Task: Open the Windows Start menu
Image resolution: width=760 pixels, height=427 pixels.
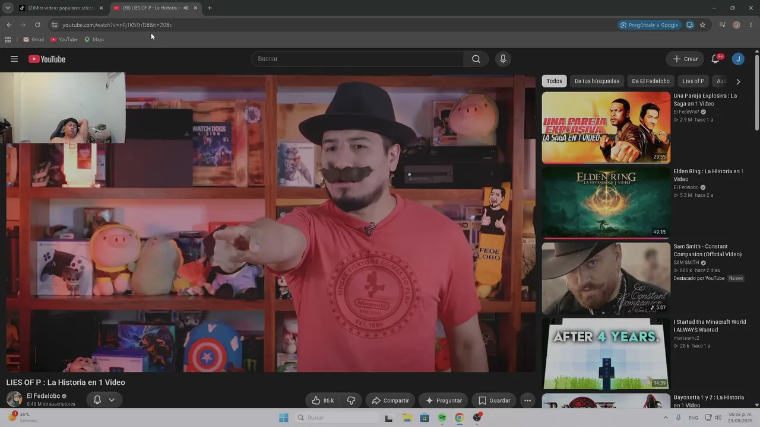Action: pyautogui.click(x=284, y=418)
